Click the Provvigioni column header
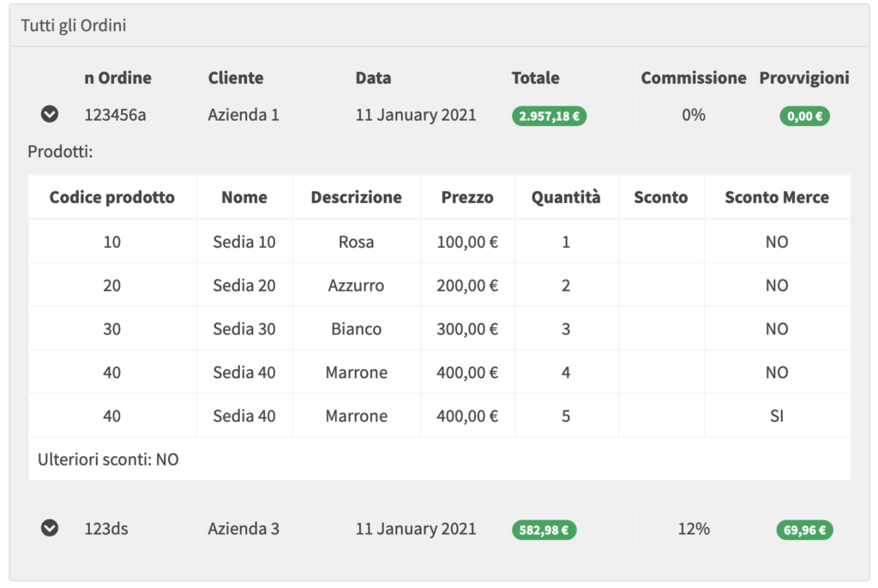 [804, 78]
